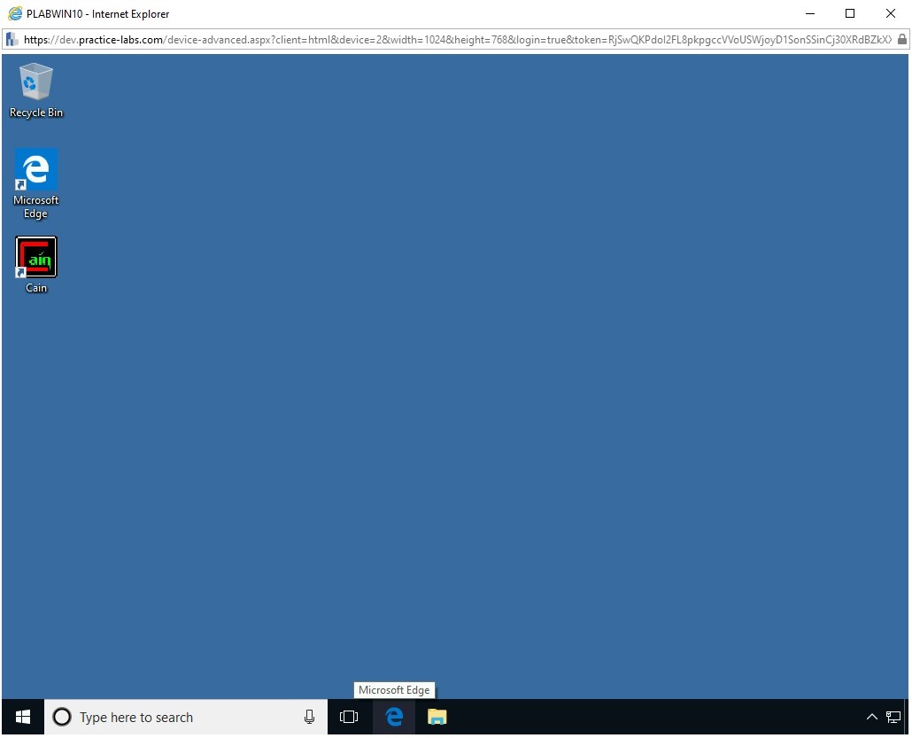This screenshot has height=738, width=912.
Task: Open the Recycle Bin
Action: tap(35, 84)
